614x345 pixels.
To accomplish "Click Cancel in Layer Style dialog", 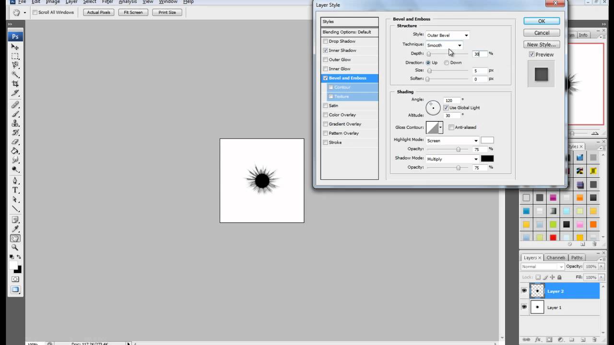I will pyautogui.click(x=542, y=33).
